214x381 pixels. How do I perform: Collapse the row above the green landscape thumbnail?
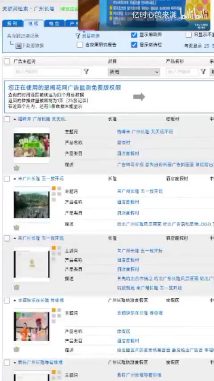(15, 179)
